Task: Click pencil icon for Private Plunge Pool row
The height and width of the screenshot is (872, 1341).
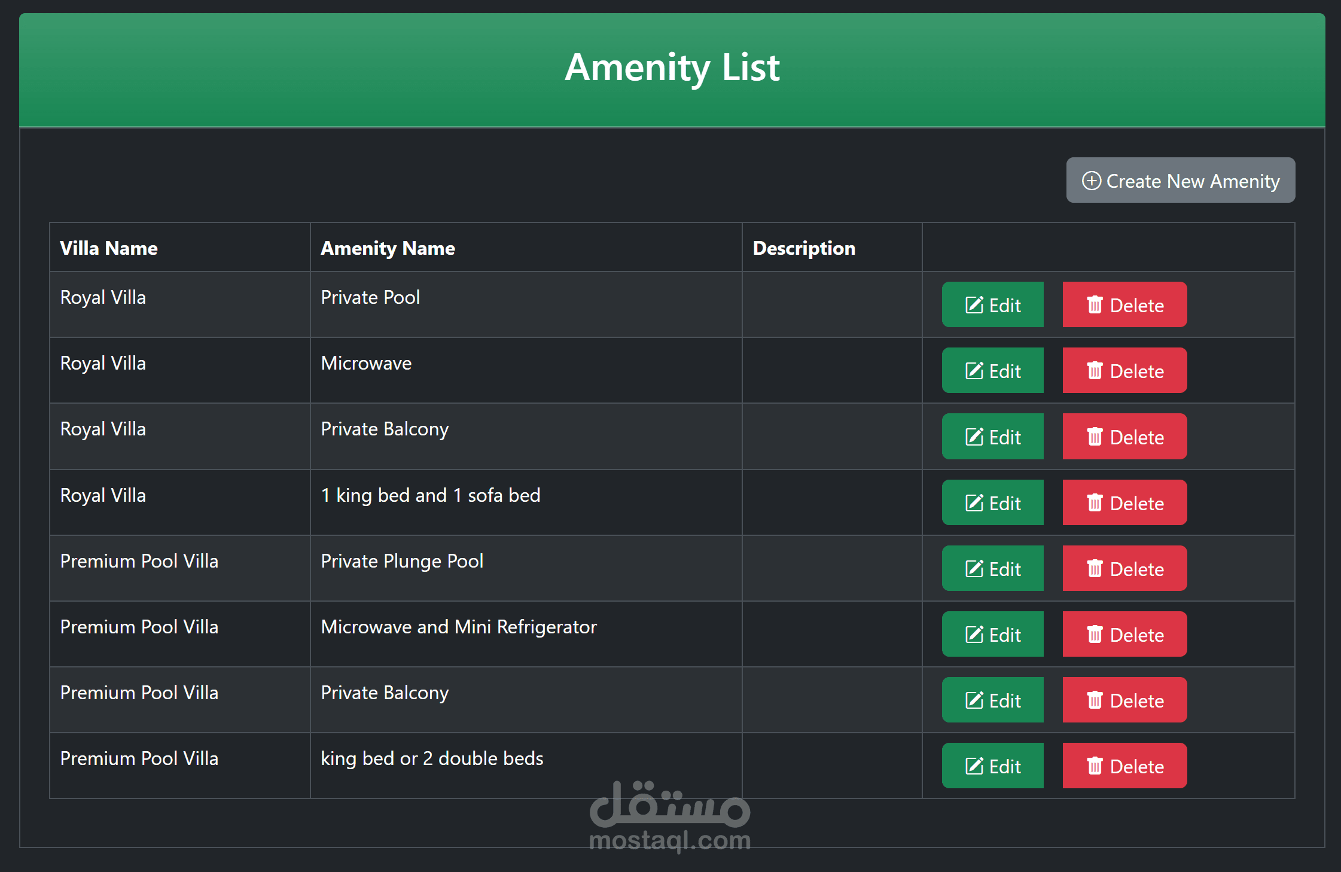Action: (x=974, y=569)
